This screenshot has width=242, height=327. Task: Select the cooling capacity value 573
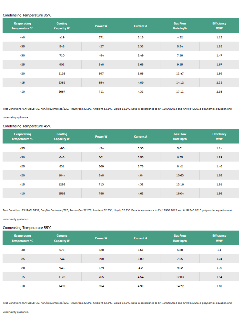tap(62, 250)
